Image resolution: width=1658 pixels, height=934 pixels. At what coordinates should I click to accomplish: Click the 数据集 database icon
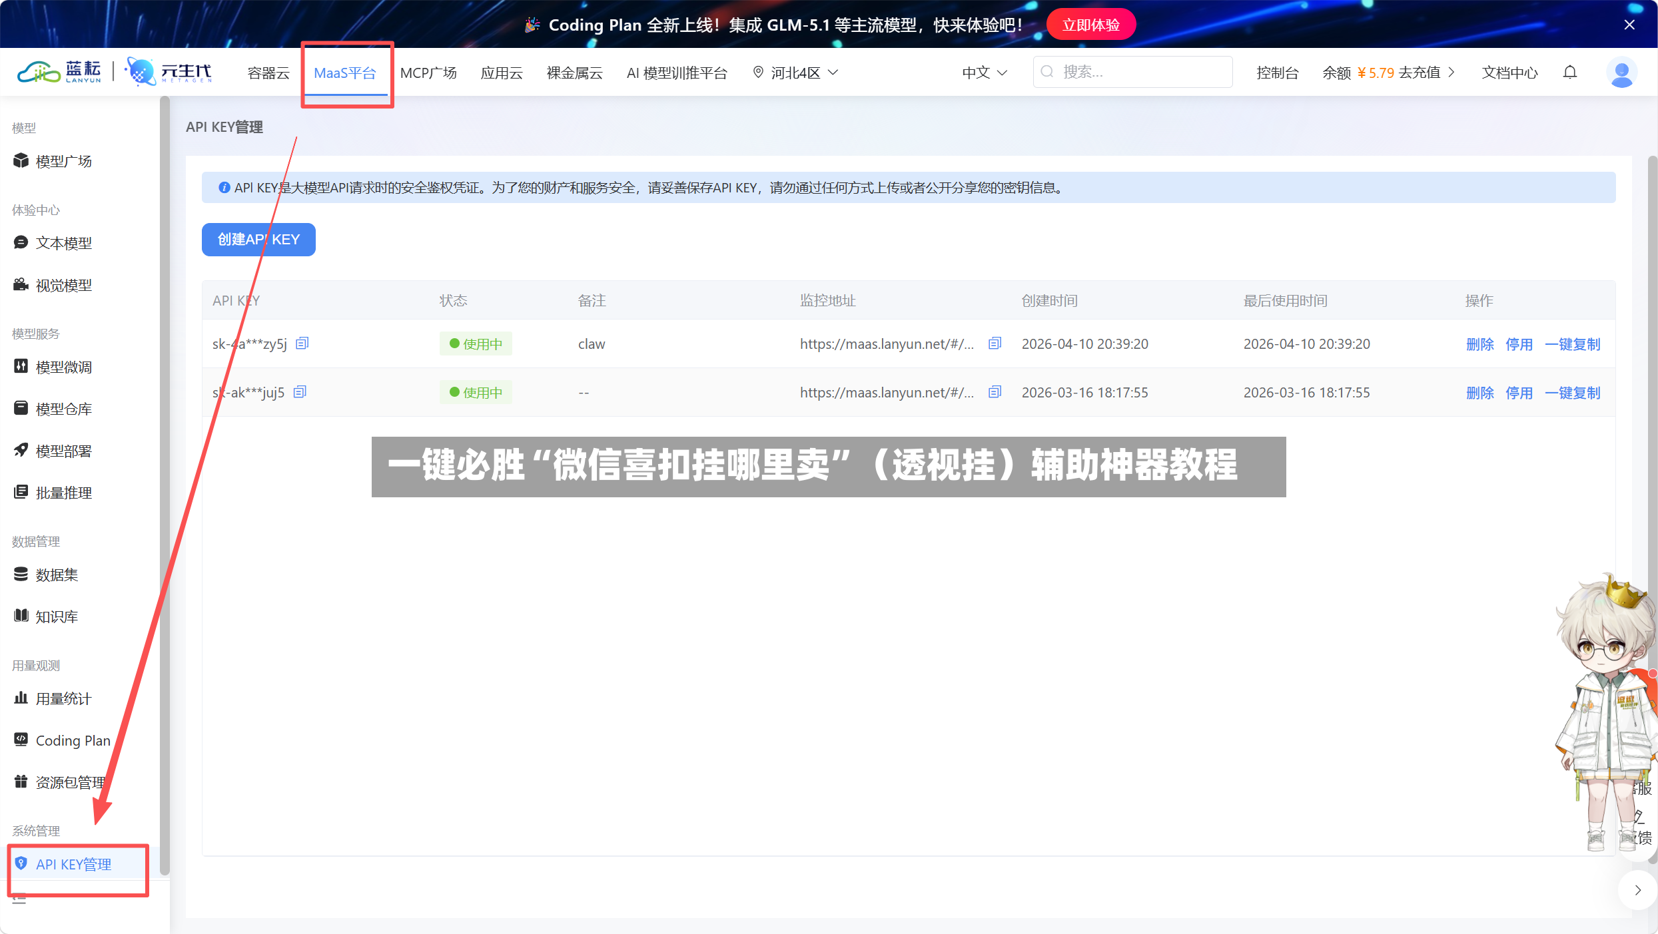21,574
